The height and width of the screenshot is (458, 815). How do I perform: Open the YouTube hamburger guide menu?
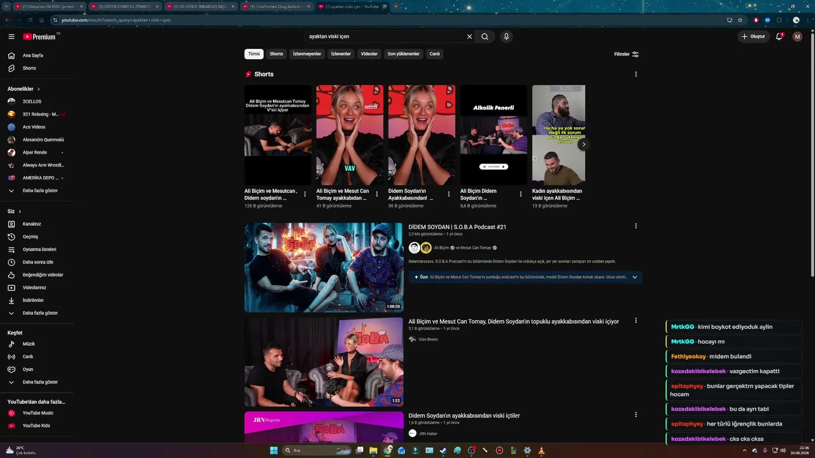tap(11, 37)
